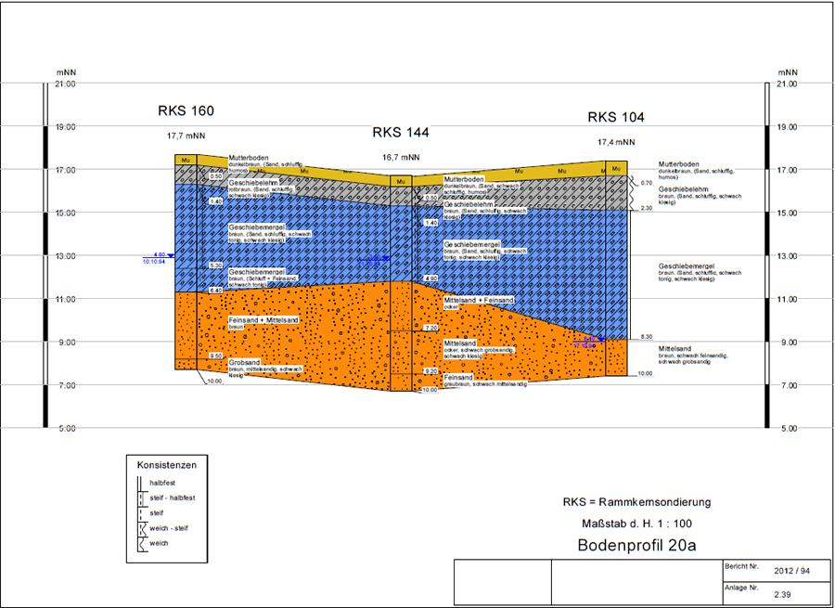Select the Bodenprofil 20a title

(636, 546)
